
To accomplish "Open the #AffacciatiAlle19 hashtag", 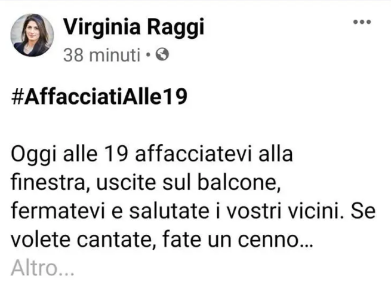I will pyautogui.click(x=99, y=97).
